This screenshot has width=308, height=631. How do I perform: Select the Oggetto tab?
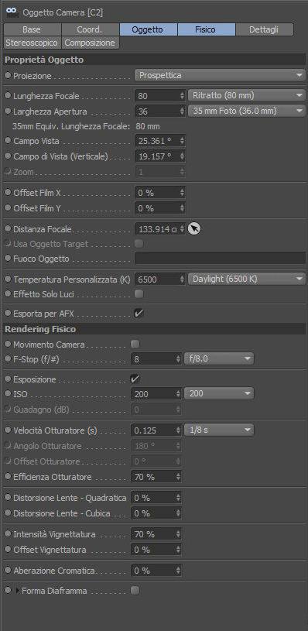[x=148, y=29]
